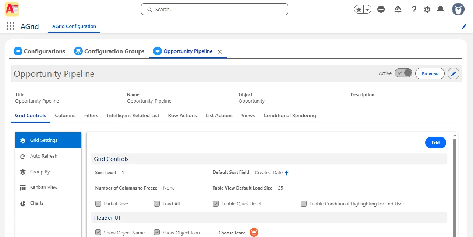473x237 pixels.
Task: Click the blue Edit button
Action: (x=435, y=143)
